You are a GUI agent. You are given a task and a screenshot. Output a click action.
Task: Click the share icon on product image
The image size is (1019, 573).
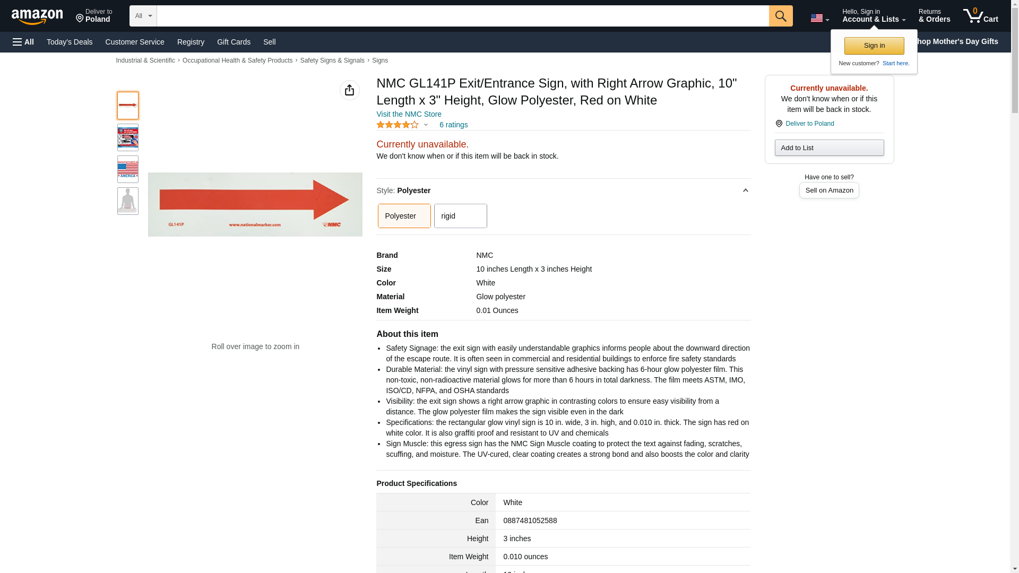(x=349, y=91)
